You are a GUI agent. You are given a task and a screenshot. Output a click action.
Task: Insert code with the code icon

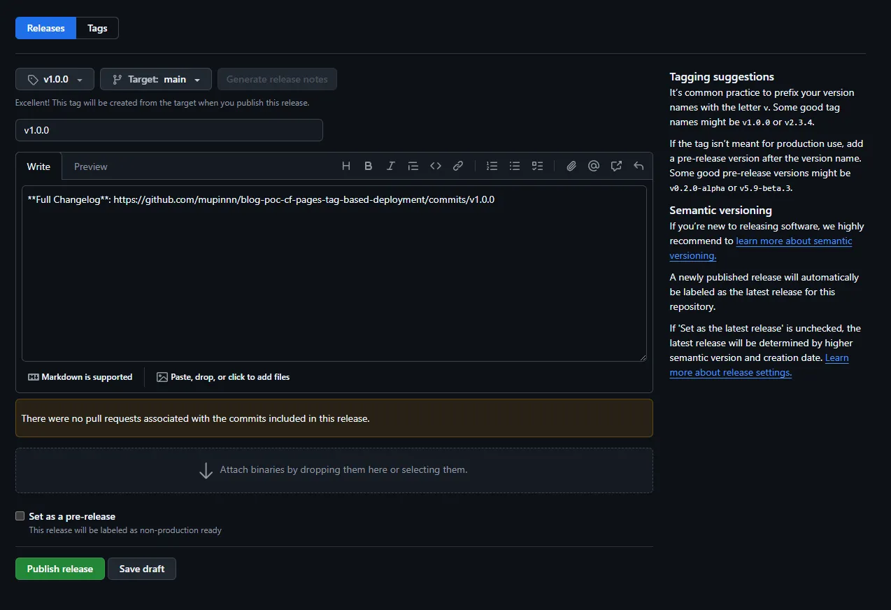click(436, 166)
